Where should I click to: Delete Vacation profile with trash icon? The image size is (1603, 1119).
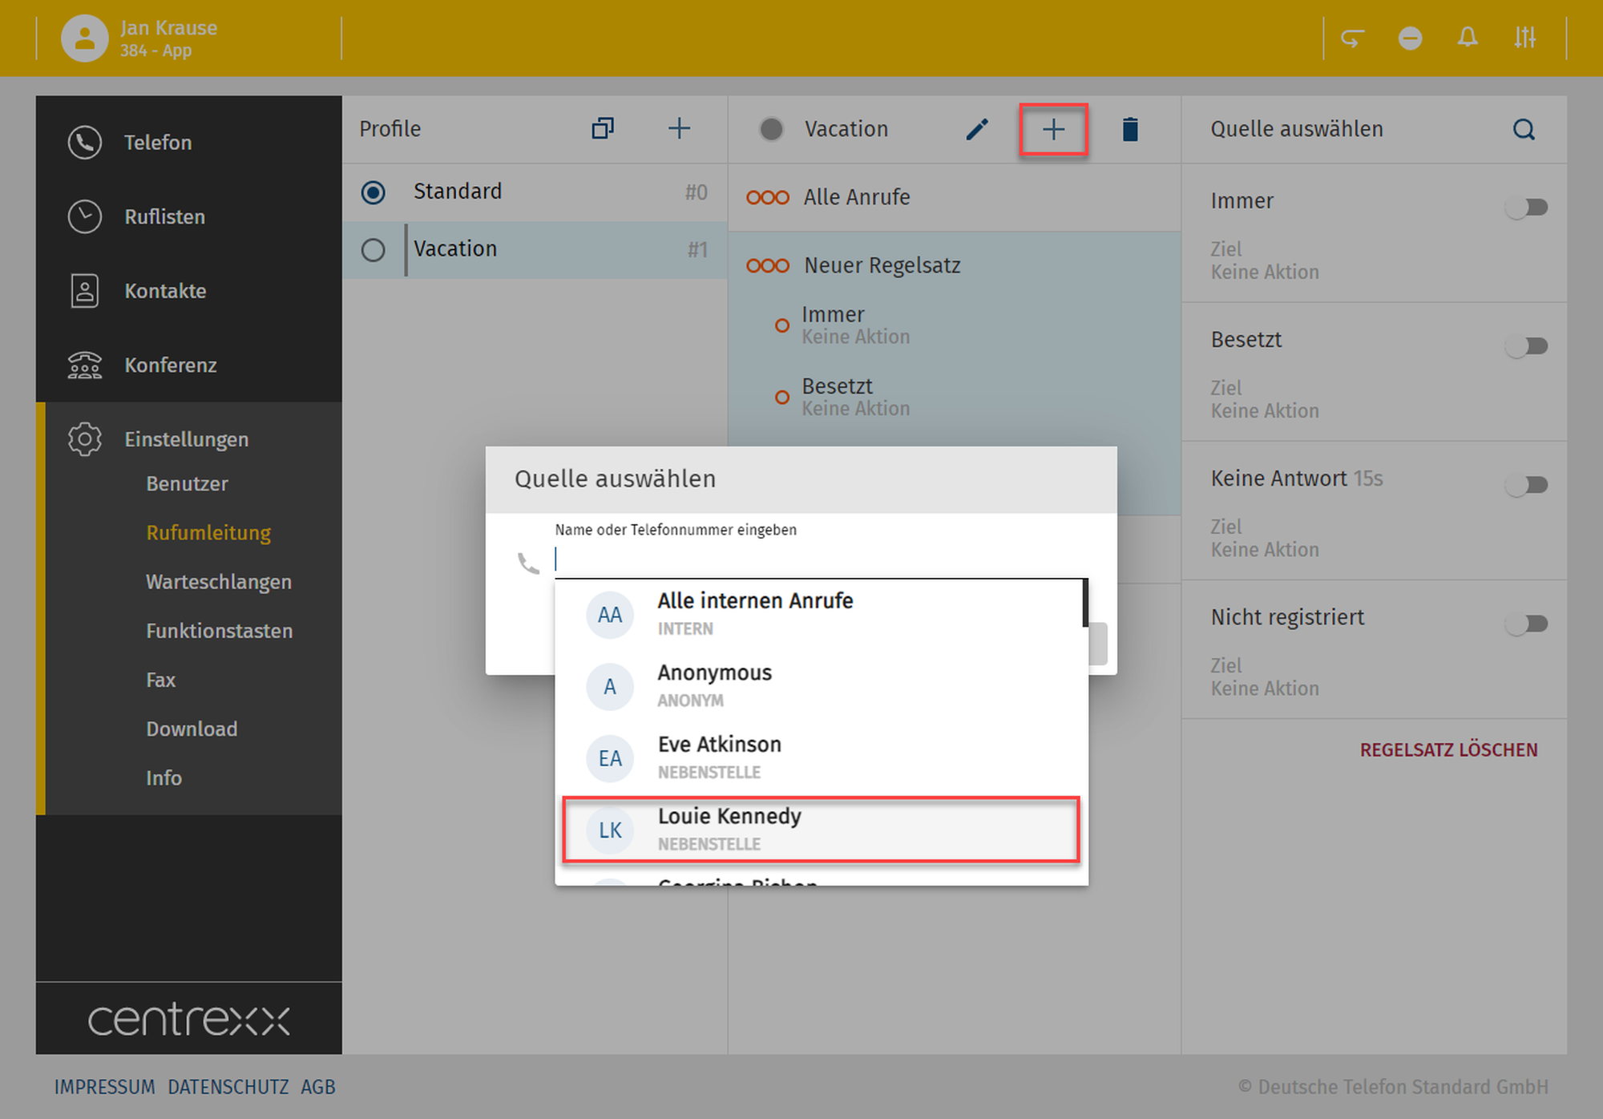1129,129
